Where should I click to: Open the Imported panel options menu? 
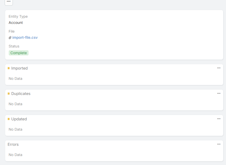pos(219,68)
